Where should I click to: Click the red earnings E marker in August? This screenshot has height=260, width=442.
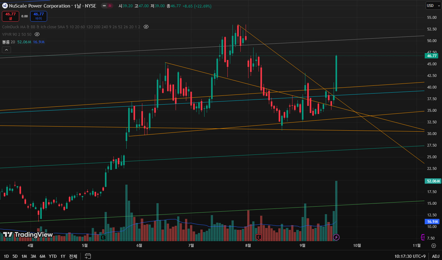(x=259, y=237)
